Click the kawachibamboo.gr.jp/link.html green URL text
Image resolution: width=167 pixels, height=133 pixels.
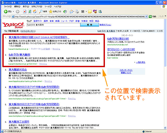click(23, 64)
